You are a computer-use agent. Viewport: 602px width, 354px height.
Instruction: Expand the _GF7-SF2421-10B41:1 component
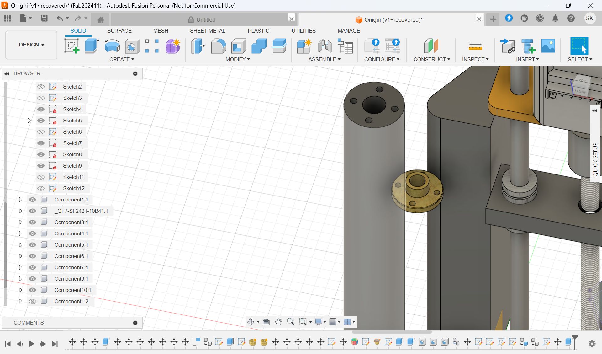[x=20, y=211]
